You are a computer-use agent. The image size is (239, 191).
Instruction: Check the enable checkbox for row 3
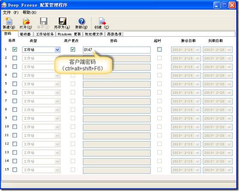click(x=15, y=66)
